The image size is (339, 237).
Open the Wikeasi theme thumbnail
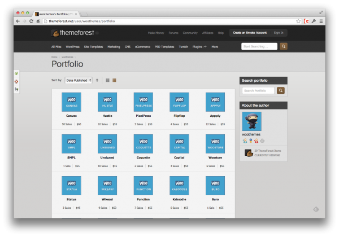pyautogui.click(x=107, y=186)
